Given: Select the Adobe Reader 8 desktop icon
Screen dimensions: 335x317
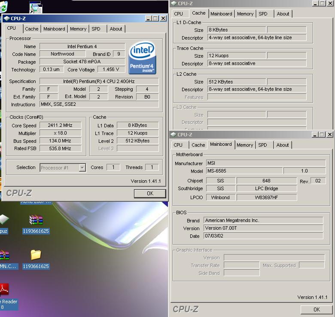Looking at the screenshot, I should pos(4,290).
